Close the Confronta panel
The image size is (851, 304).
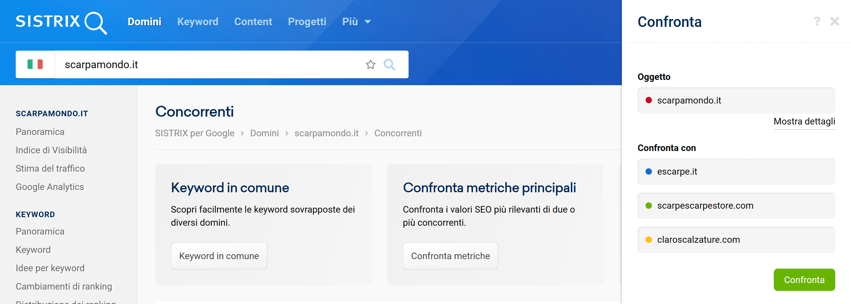tap(835, 22)
